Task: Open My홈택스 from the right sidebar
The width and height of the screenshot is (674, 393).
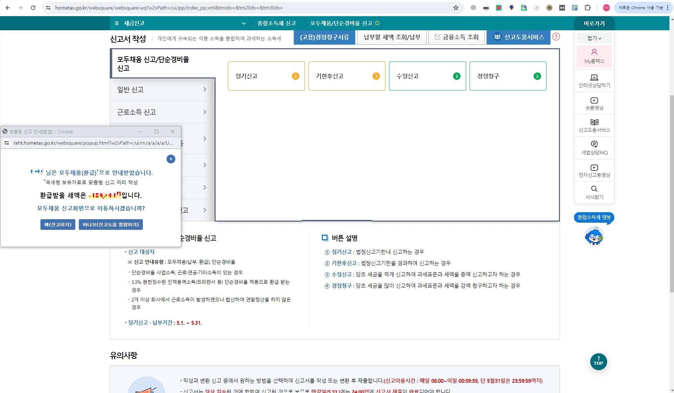Action: (594, 56)
